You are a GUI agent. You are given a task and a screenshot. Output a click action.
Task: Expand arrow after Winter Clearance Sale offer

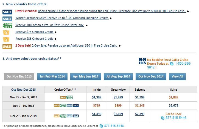111,18
